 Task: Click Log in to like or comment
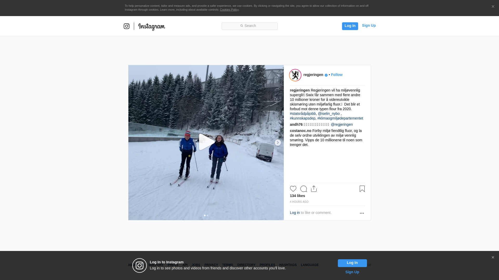click(295, 213)
